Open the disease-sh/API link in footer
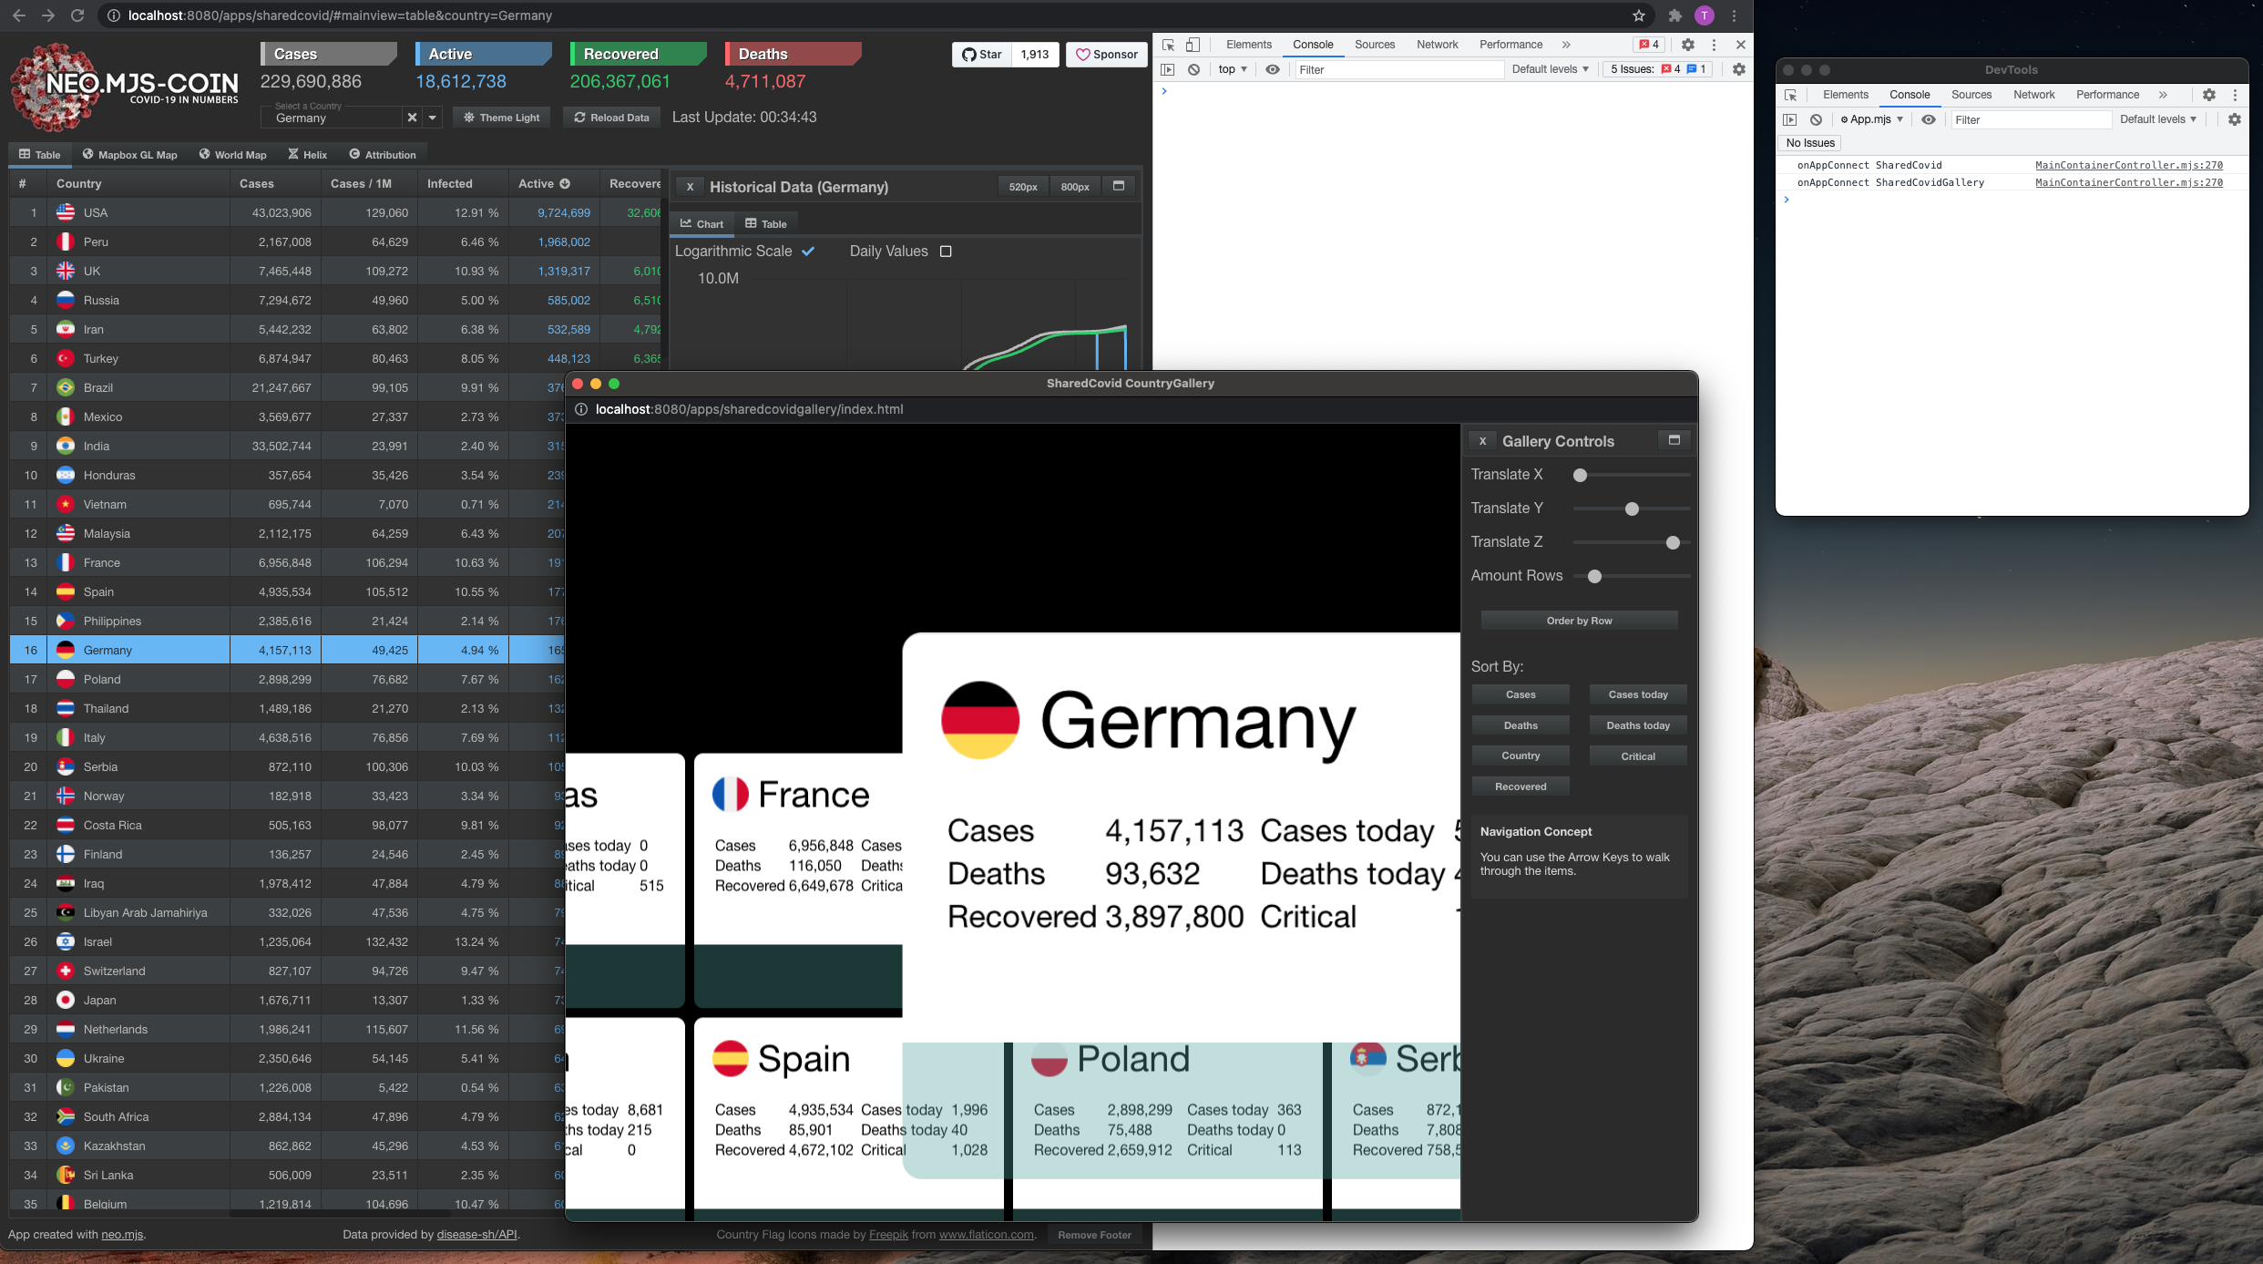This screenshot has width=2263, height=1264. (x=476, y=1235)
